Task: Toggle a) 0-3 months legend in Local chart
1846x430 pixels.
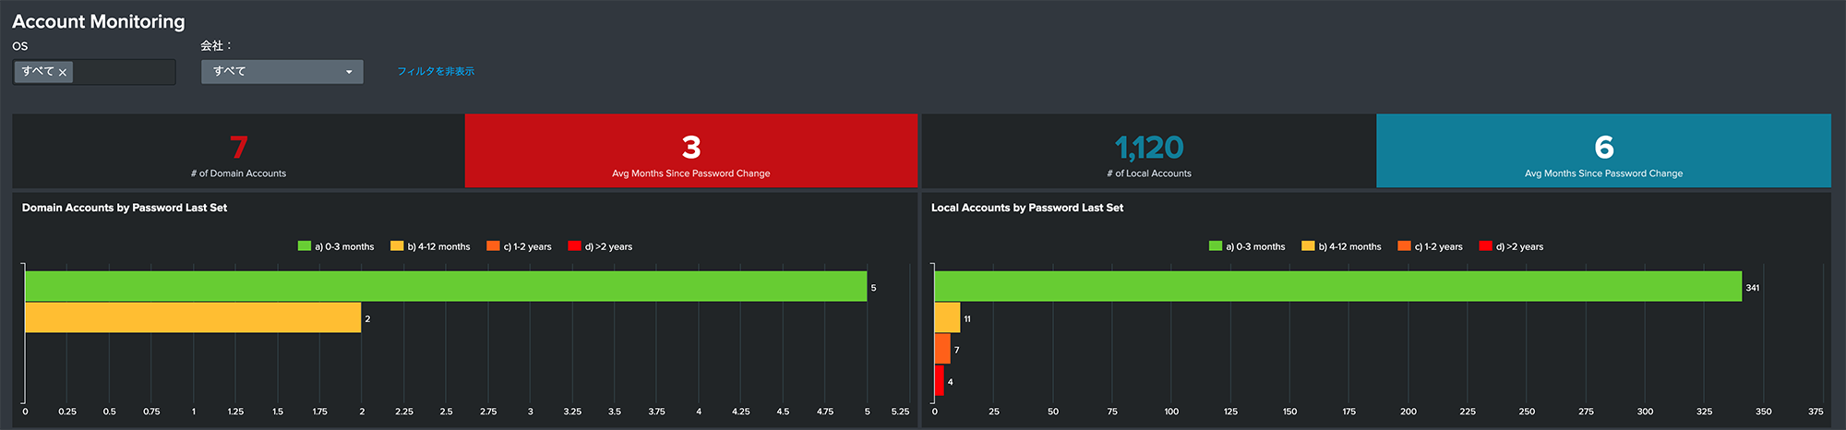Action: click(x=1247, y=246)
